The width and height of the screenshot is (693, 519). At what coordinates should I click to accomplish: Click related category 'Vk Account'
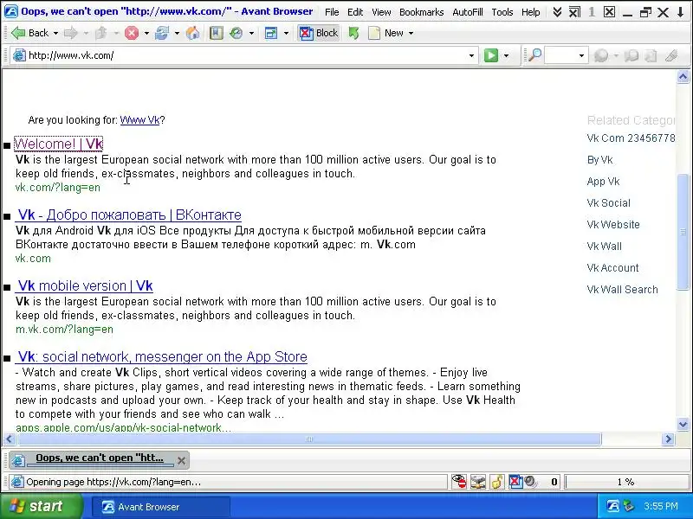coord(613,268)
